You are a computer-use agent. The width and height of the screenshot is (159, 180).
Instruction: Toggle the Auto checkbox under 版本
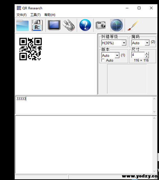tap(103, 60)
